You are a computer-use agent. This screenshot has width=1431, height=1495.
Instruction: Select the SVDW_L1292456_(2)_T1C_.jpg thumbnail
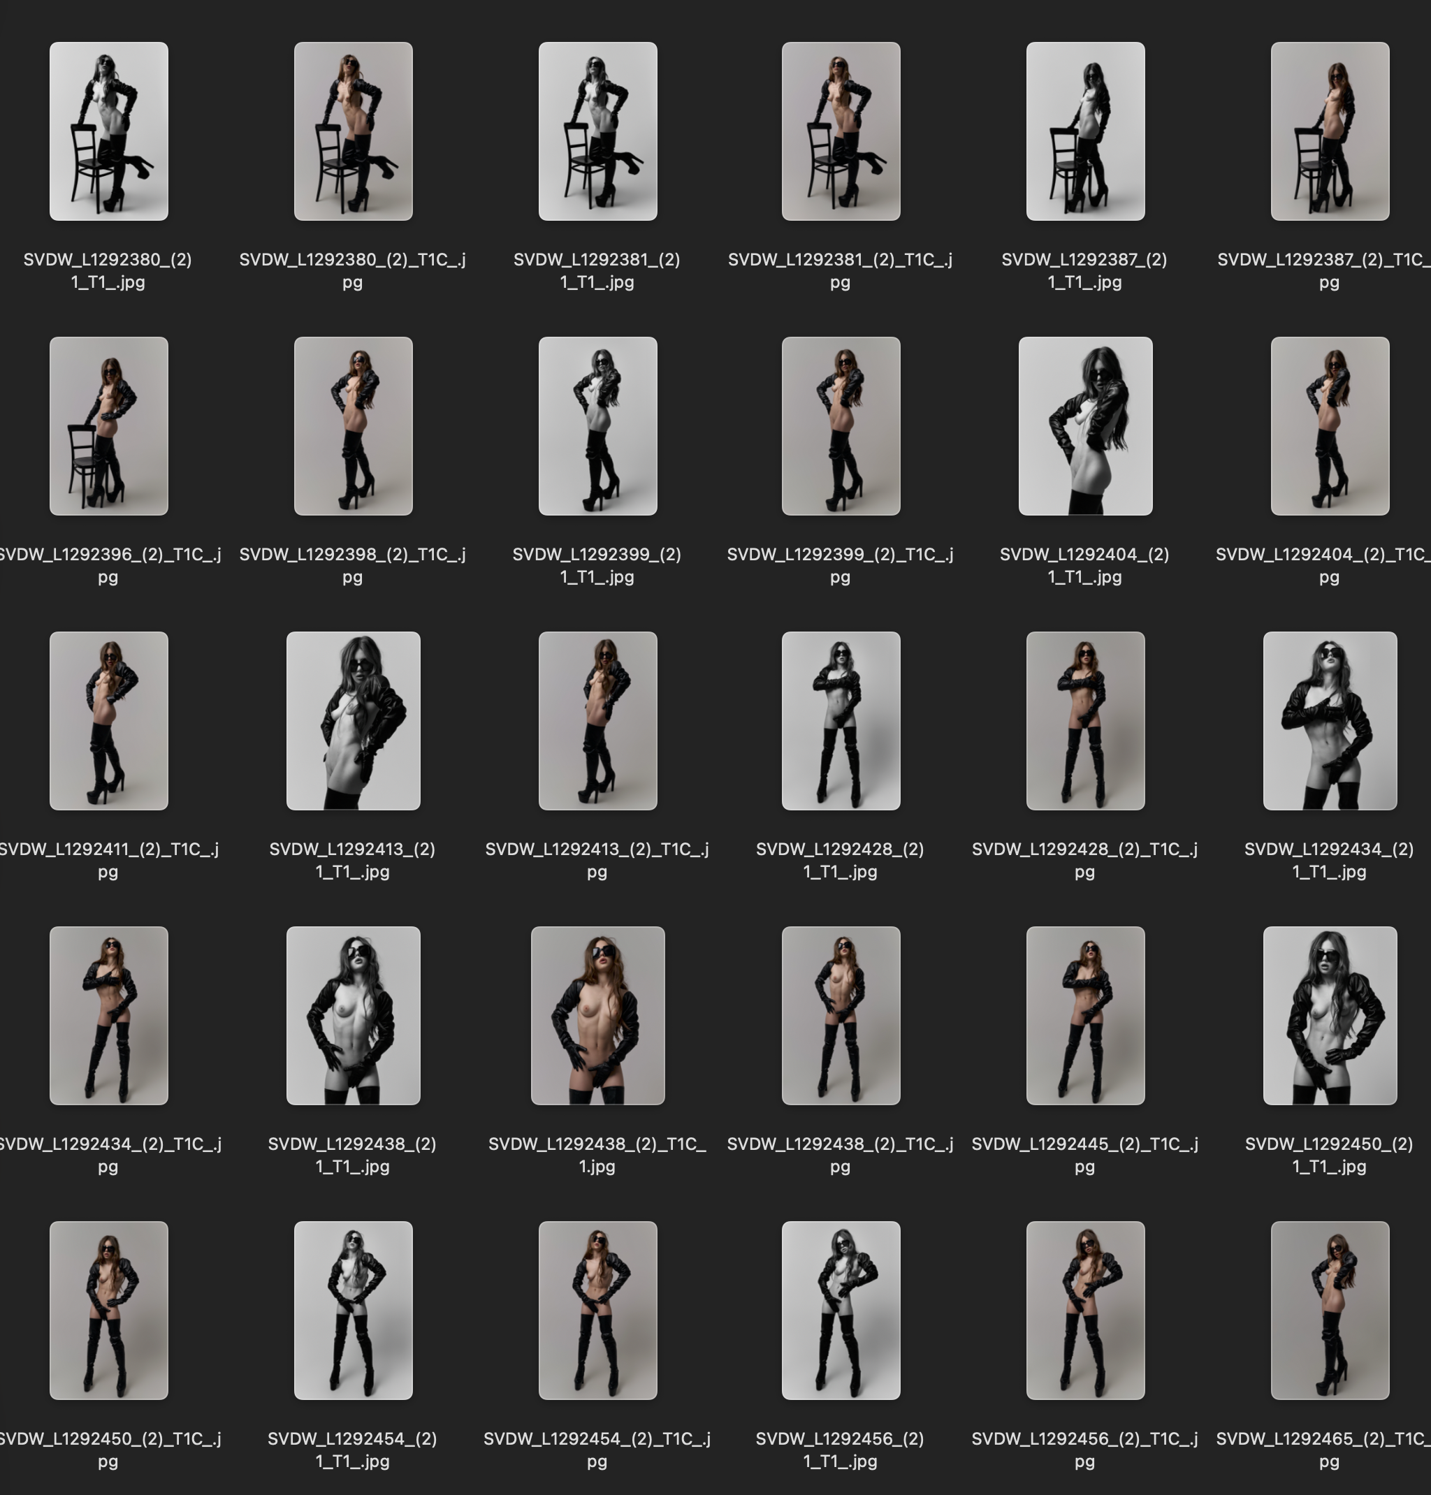point(1084,1310)
